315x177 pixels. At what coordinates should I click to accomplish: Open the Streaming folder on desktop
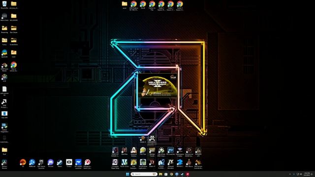click(4, 29)
